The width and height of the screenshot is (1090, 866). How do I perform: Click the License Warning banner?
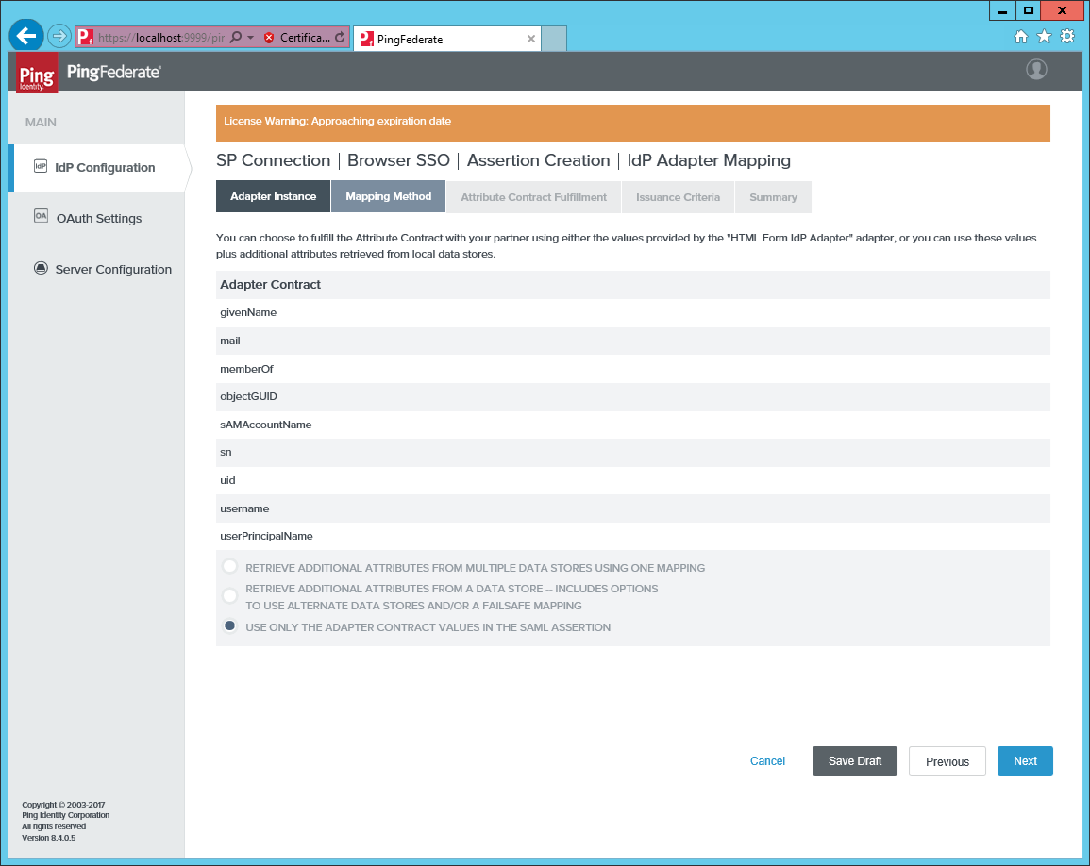633,123
